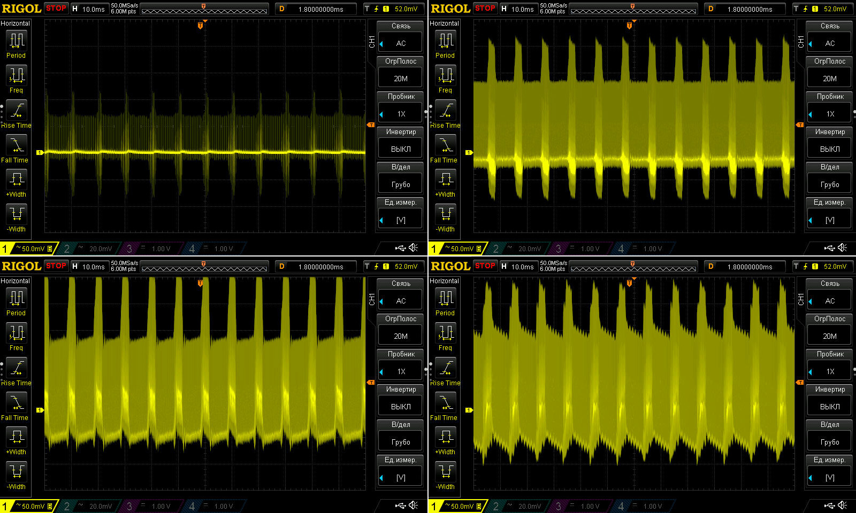Toggle Инвертир ВЫКЛ in bottom-right scope
Image resolution: width=856 pixels, height=513 pixels.
click(x=829, y=406)
